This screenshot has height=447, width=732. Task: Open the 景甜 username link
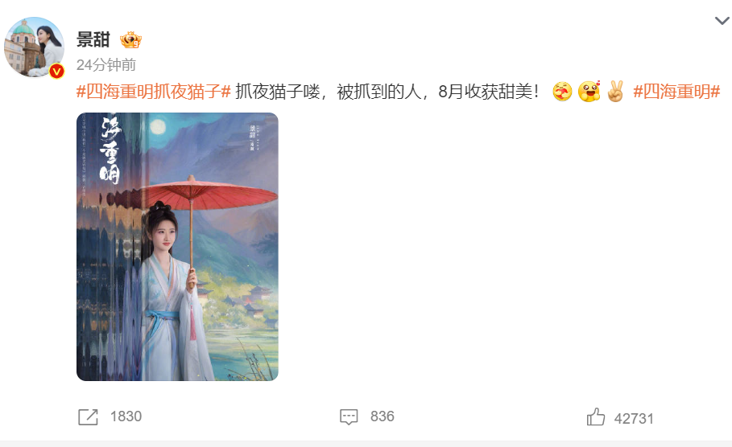click(x=93, y=39)
